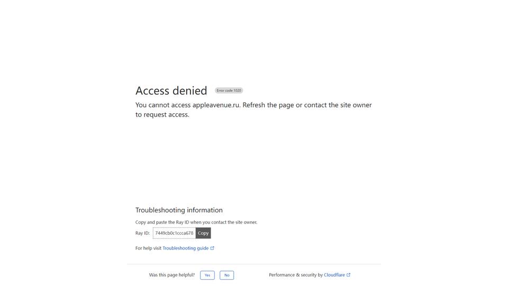Click the Troubleshooting information heading
The height and width of the screenshot is (286, 508).
point(179,210)
